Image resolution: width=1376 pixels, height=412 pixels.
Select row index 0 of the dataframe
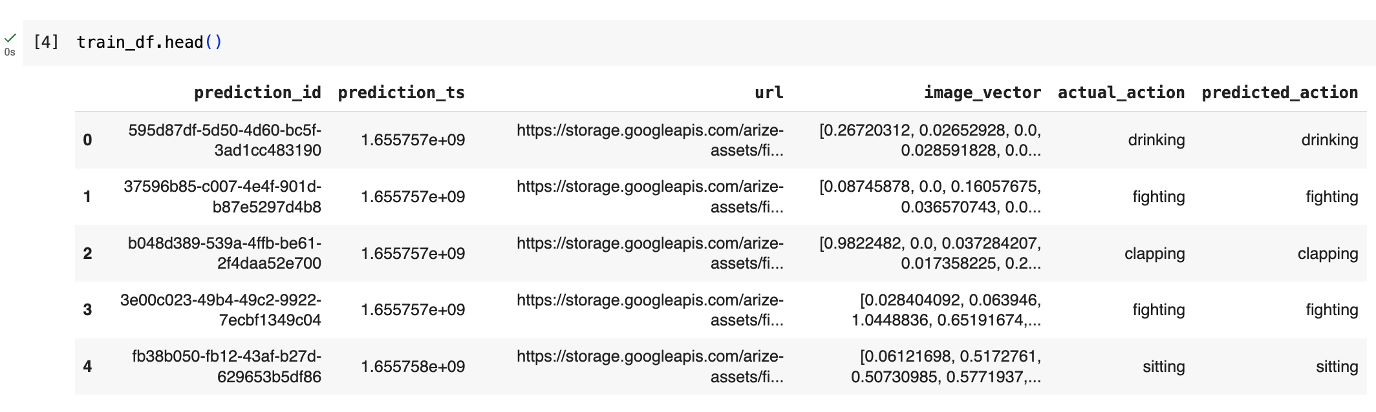87,140
